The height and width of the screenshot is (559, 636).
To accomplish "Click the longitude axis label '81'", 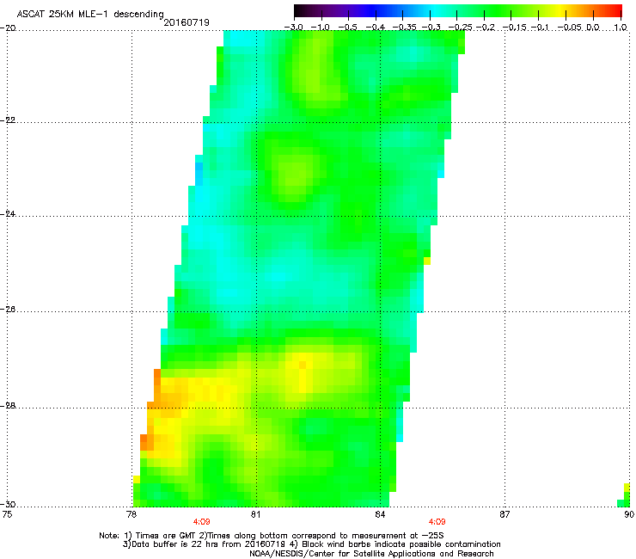I will (x=255, y=514).
